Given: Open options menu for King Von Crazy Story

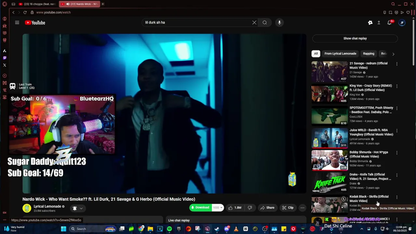Looking at the screenshot, I should click(397, 86).
